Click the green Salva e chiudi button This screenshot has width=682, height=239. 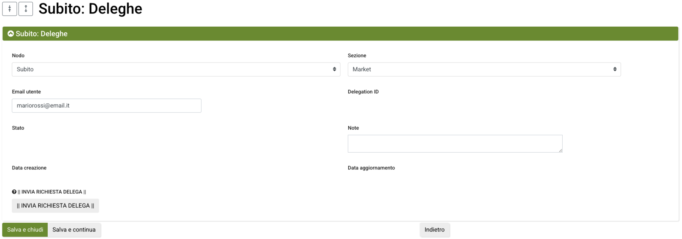tap(25, 230)
